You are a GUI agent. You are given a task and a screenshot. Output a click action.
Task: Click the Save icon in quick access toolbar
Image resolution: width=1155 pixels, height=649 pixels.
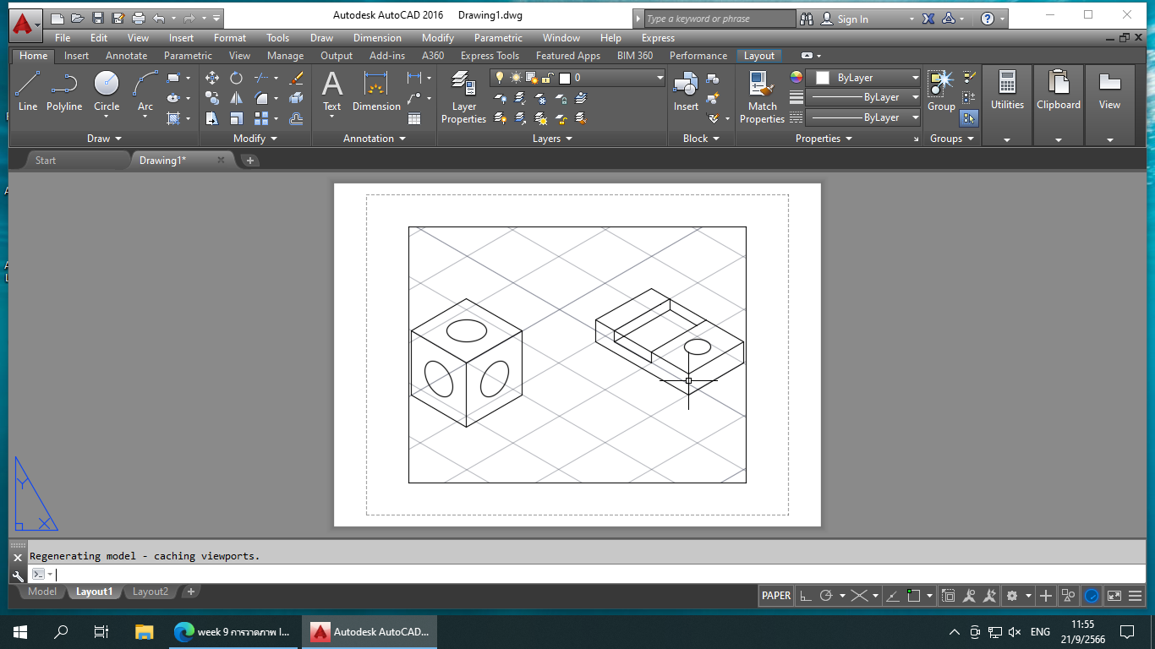(x=98, y=19)
